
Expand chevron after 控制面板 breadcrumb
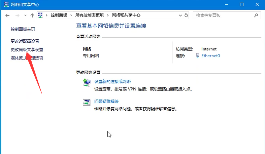point(71,15)
